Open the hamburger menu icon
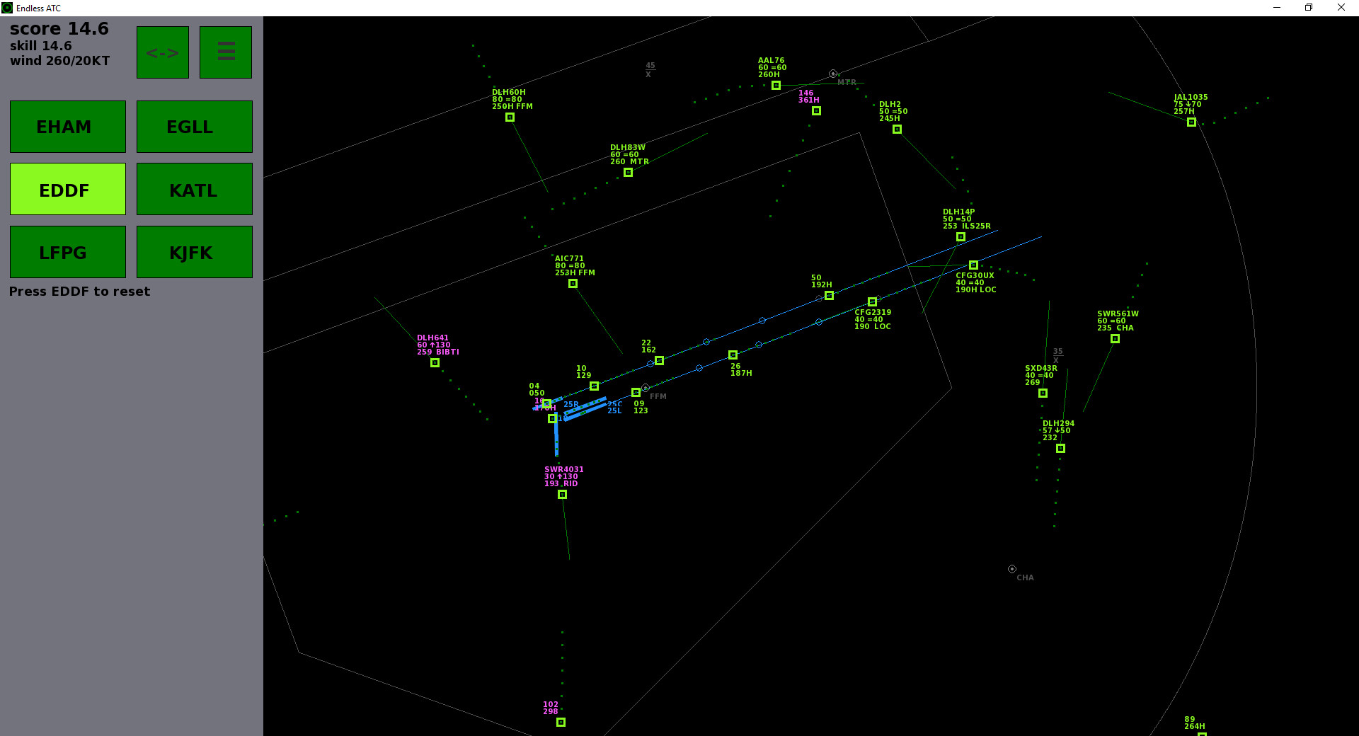 click(225, 52)
